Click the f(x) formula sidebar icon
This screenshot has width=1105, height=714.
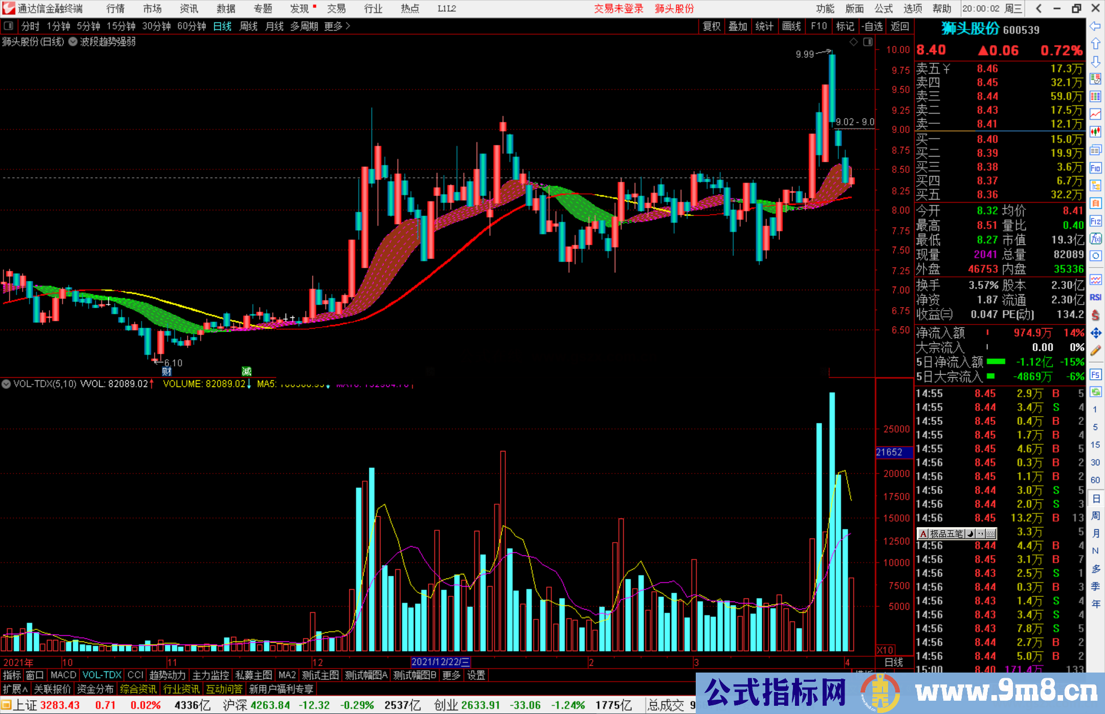[1095, 239]
